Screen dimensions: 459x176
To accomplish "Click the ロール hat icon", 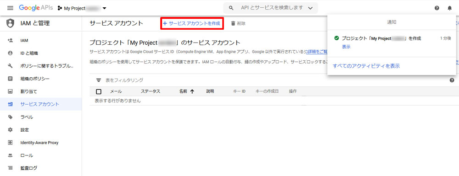I will pyautogui.click(x=10, y=155).
